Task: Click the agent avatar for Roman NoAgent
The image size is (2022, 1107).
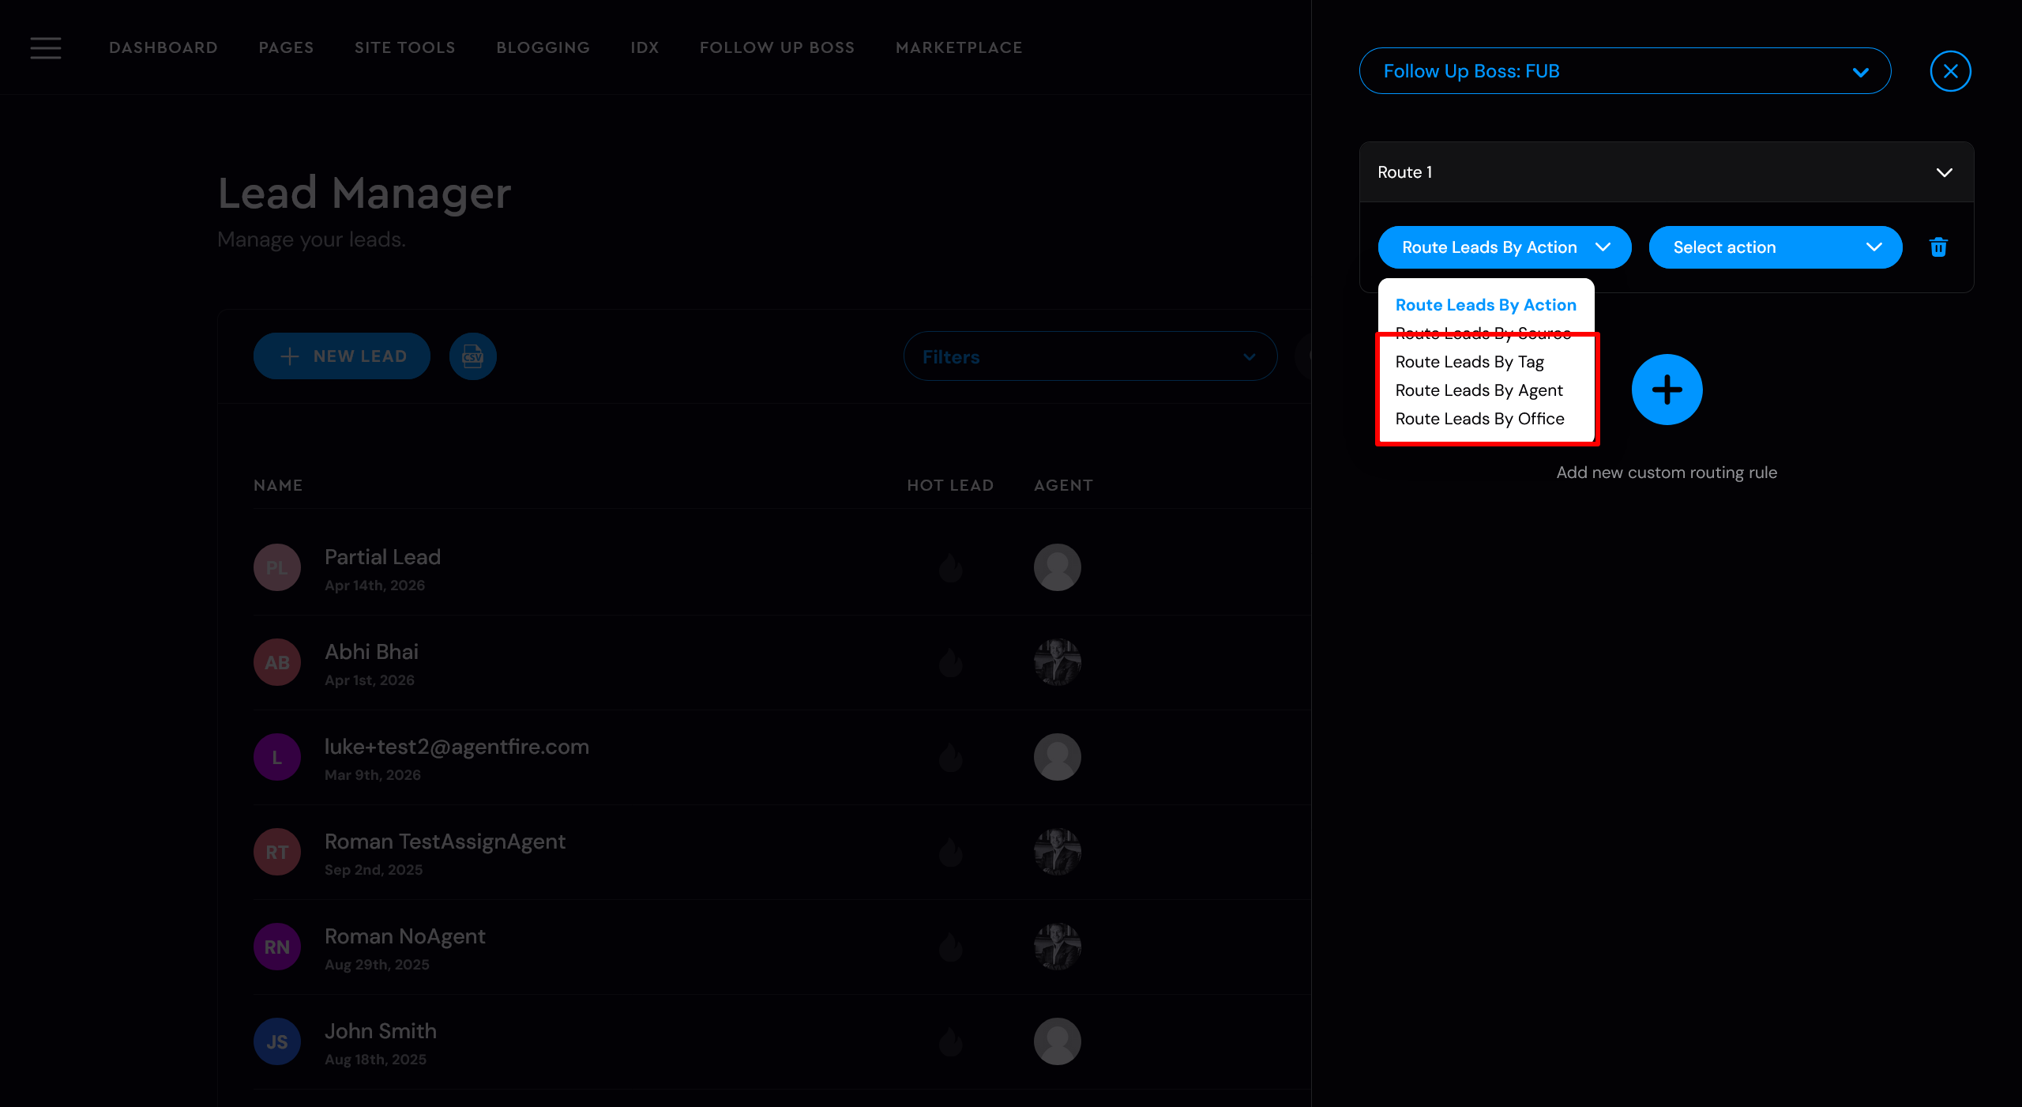Action: [1057, 947]
